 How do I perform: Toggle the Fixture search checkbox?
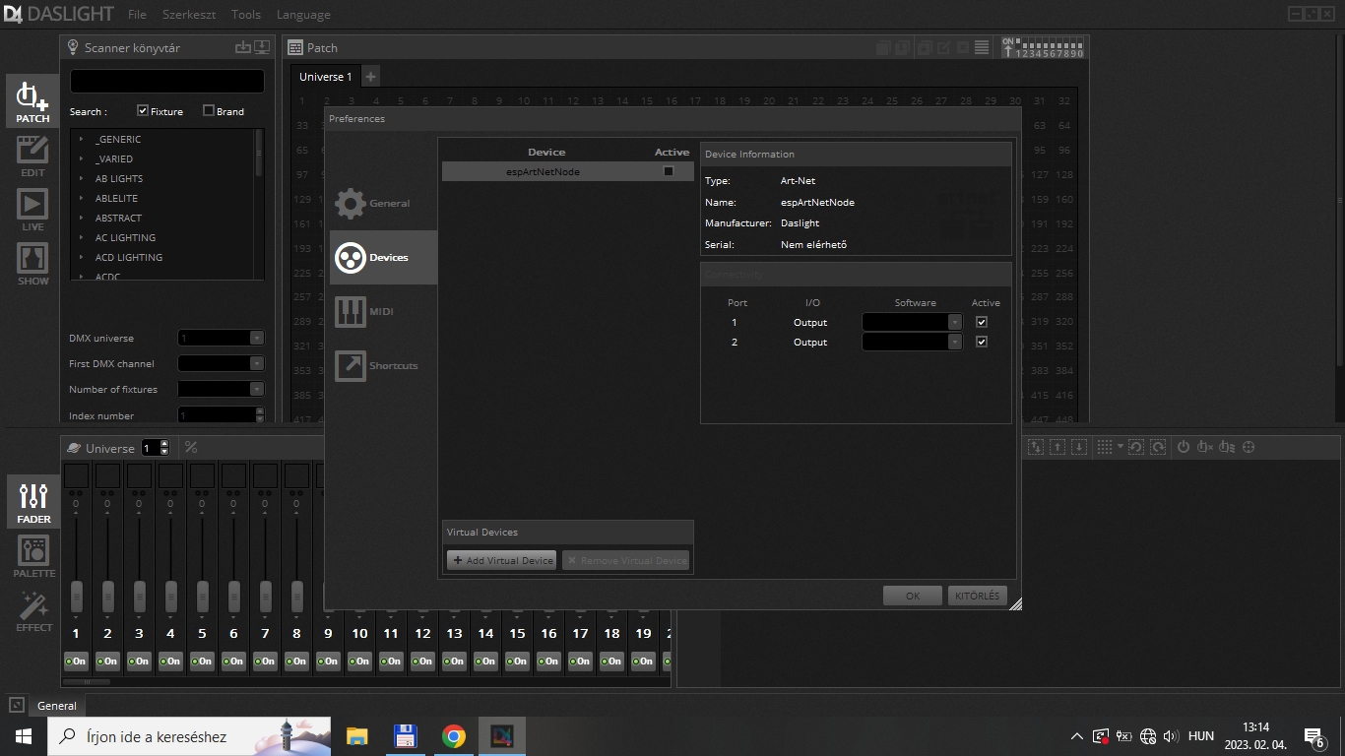(x=143, y=111)
